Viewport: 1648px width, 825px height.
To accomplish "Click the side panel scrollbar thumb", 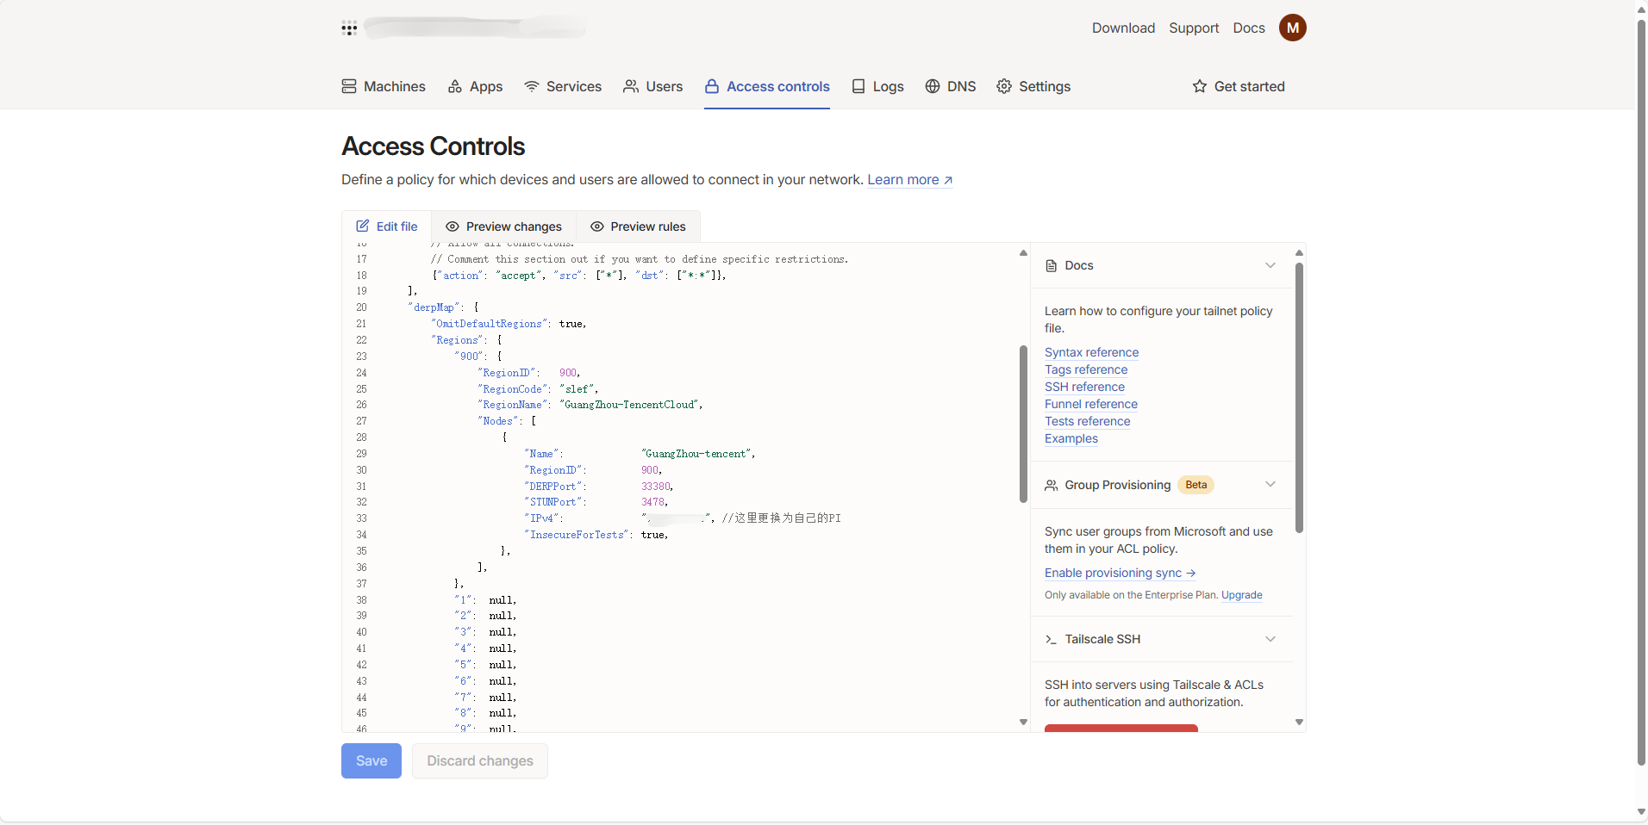I will [1299, 397].
